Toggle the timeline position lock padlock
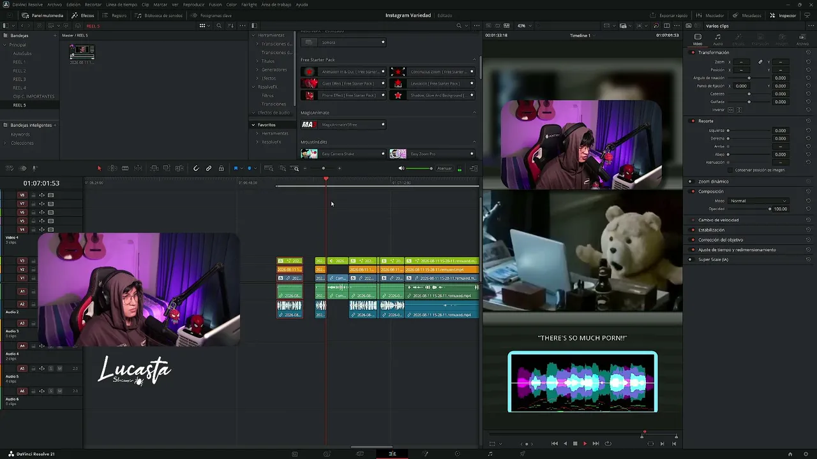 [x=221, y=168]
